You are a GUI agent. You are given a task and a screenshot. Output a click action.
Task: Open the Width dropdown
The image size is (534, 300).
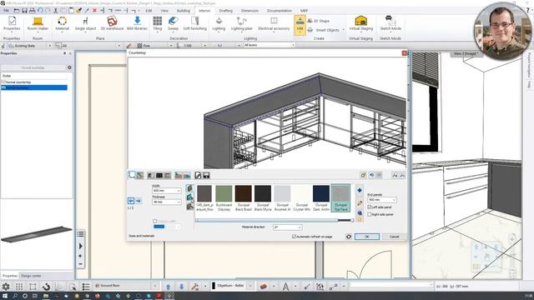tap(167, 191)
